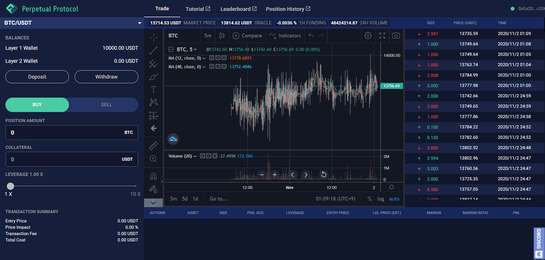Switch to the BUY side

click(x=37, y=105)
